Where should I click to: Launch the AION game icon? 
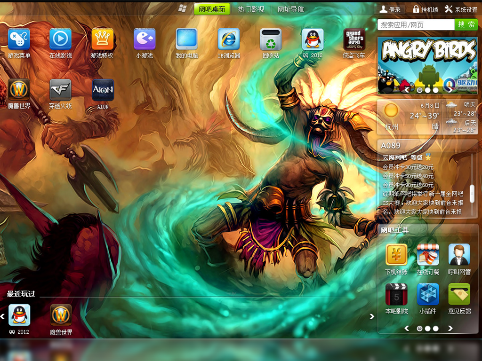point(103,90)
